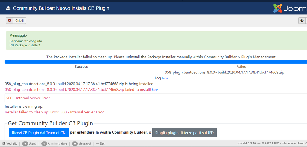
Task: Click the Utenti count badge
Action: [25, 143]
